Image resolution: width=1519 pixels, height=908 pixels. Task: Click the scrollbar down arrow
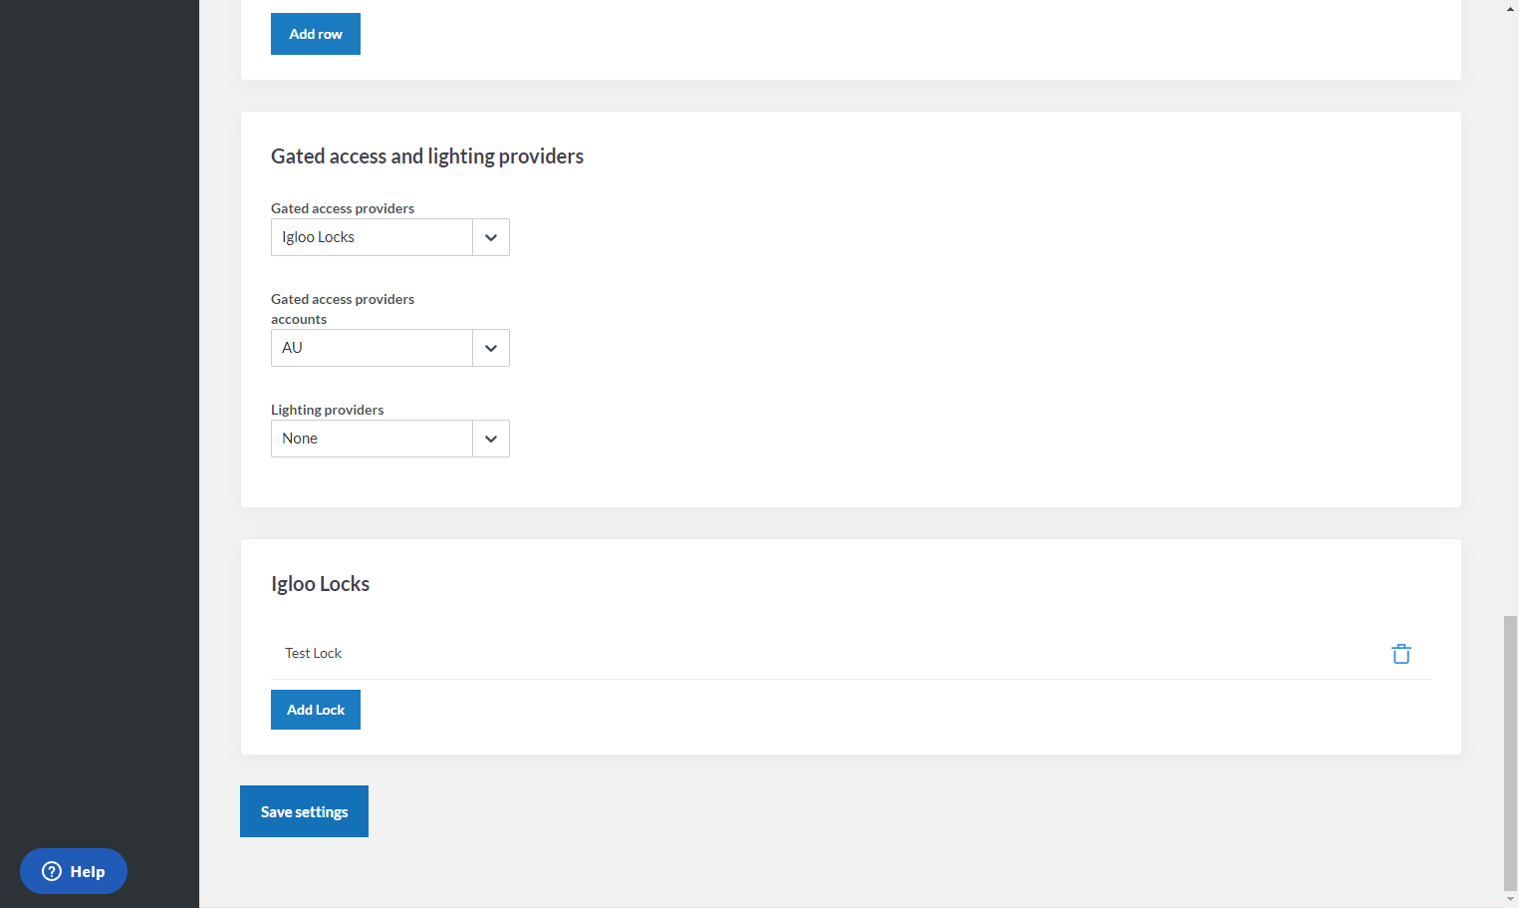(1511, 899)
